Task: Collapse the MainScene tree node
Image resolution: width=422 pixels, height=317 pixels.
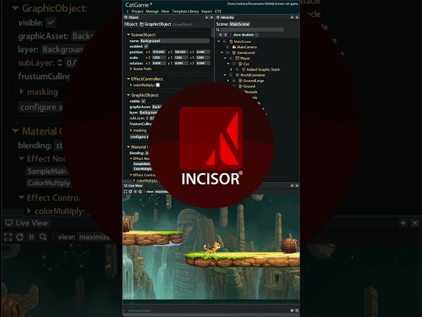Action: coord(219,42)
